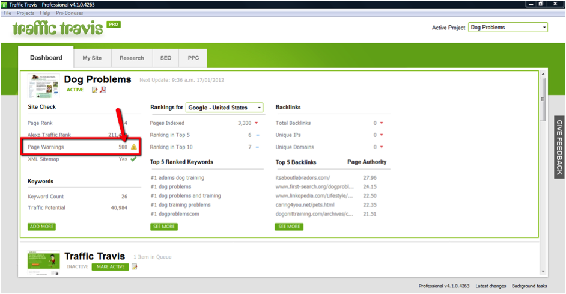This screenshot has width=566, height=294.
Task: Click the Page Rank row label
Action: point(40,123)
